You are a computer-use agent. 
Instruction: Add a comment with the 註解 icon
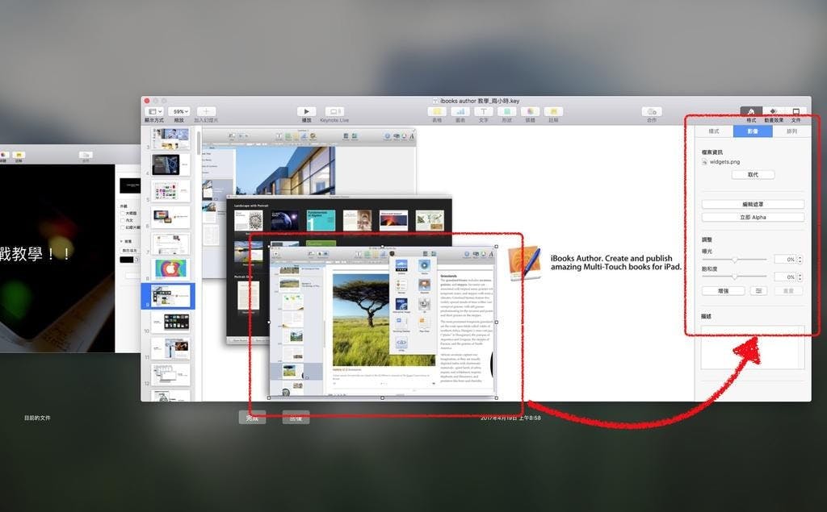tap(552, 111)
